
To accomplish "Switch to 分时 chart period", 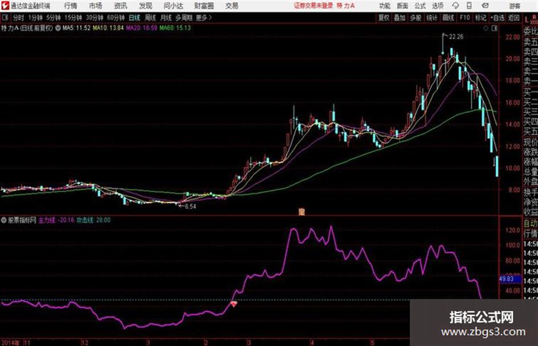I will click(x=19, y=18).
